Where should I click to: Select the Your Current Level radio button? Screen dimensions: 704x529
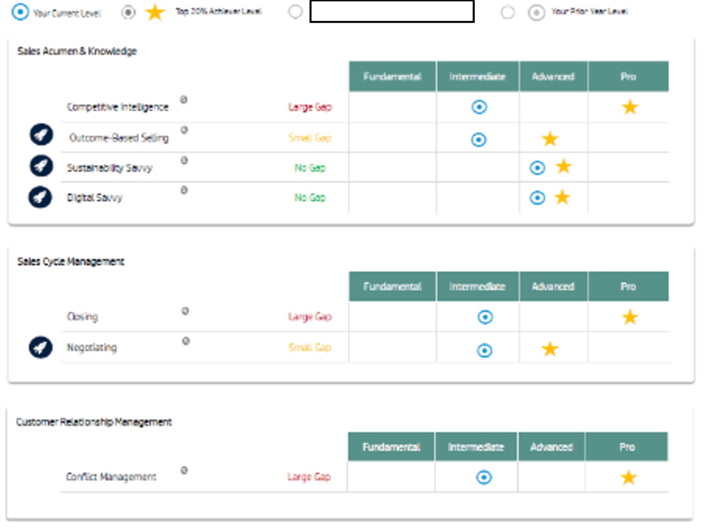20,12
